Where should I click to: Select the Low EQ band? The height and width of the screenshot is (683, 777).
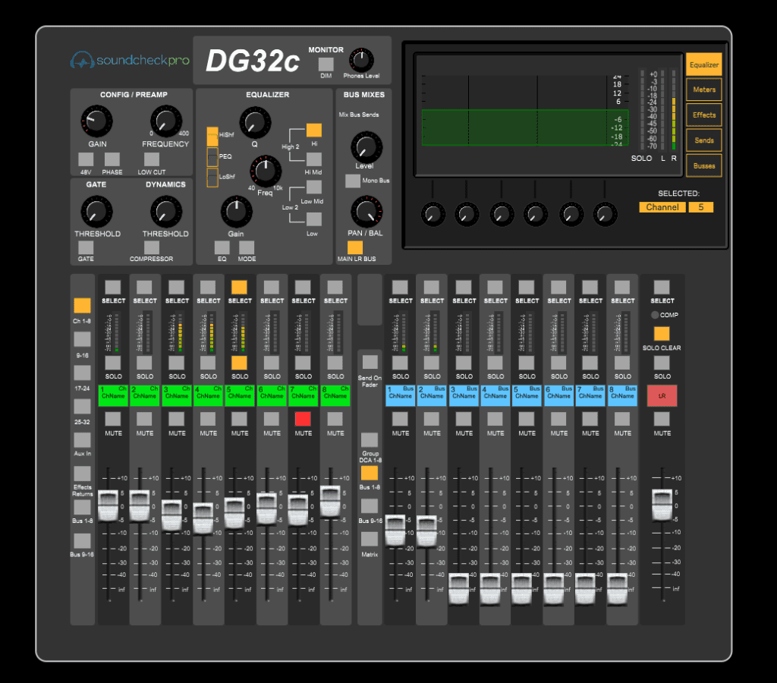pyautogui.click(x=314, y=219)
